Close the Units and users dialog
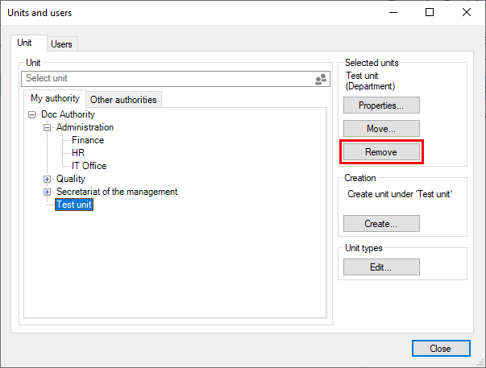Image resolution: width=486 pixels, height=368 pixels. [x=440, y=349]
